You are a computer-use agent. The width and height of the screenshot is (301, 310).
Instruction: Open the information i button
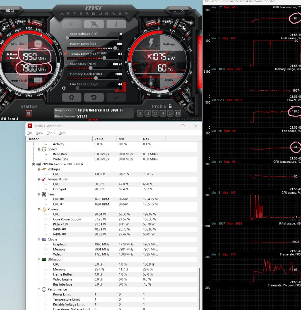click(116, 24)
